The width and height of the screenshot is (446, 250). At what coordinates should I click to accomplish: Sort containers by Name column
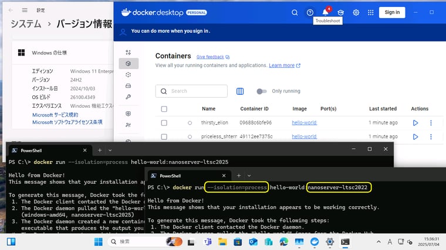tap(208, 109)
